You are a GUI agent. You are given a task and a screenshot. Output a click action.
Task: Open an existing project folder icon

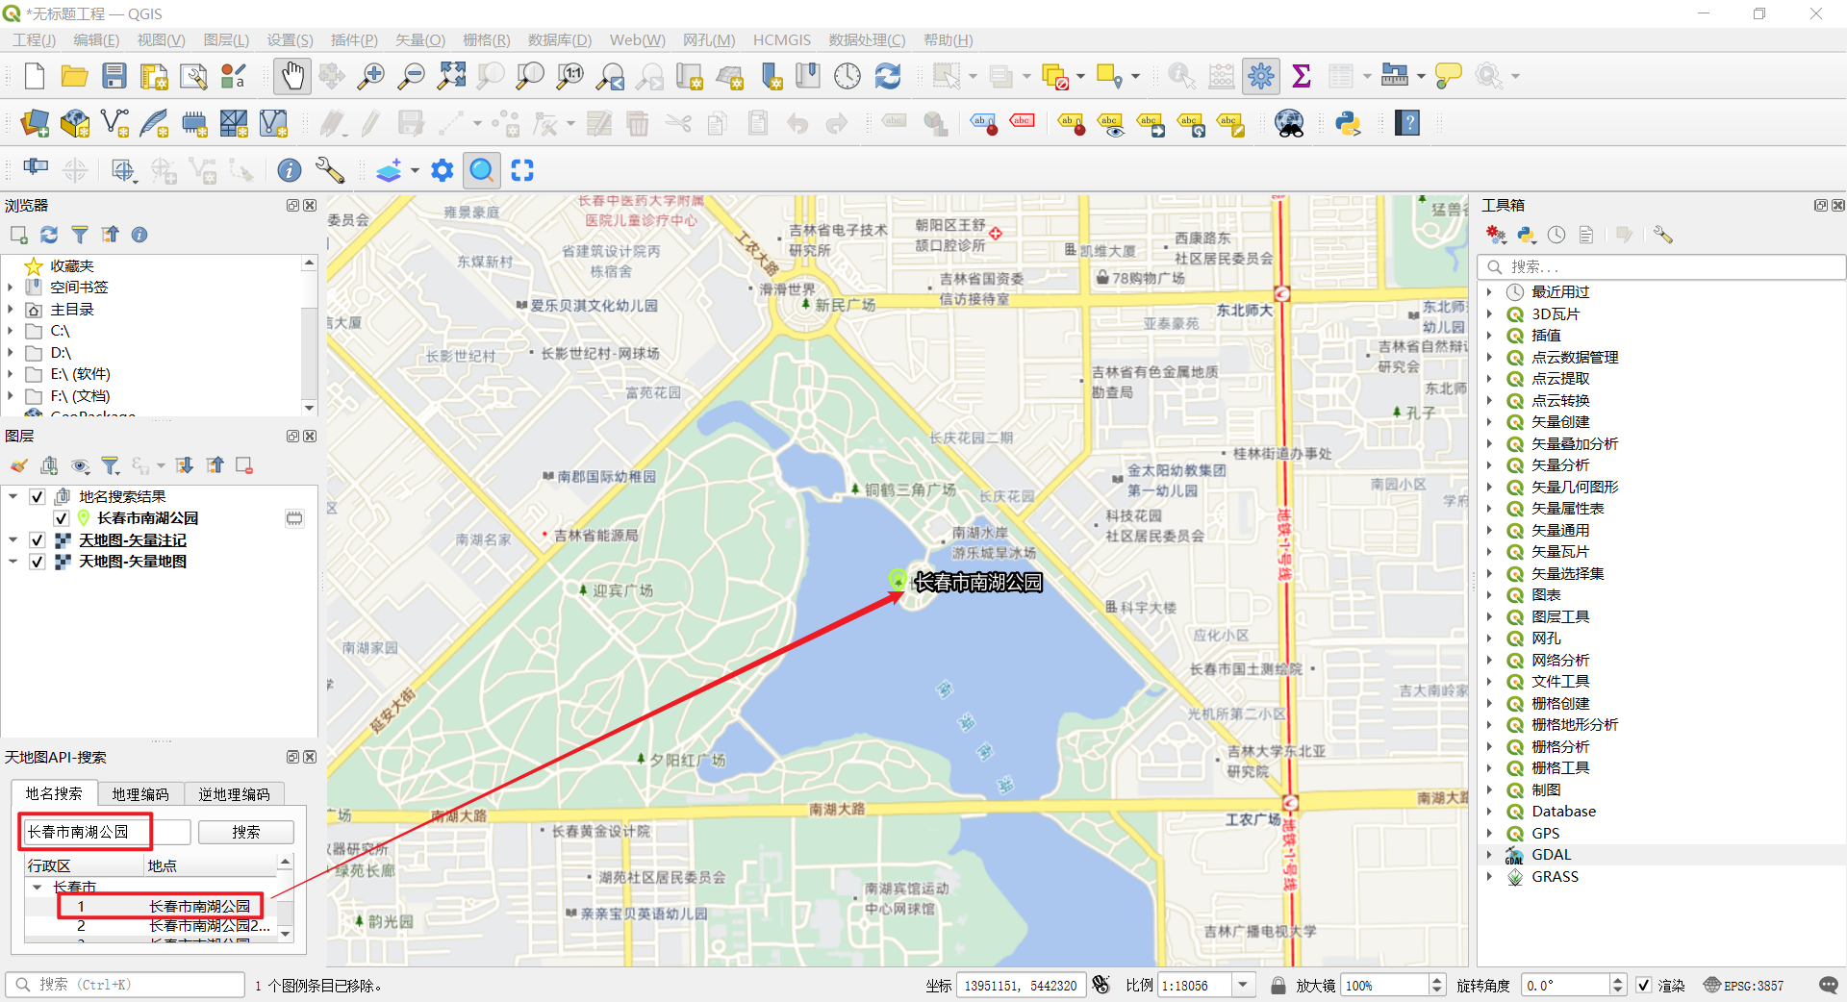pos(74,76)
